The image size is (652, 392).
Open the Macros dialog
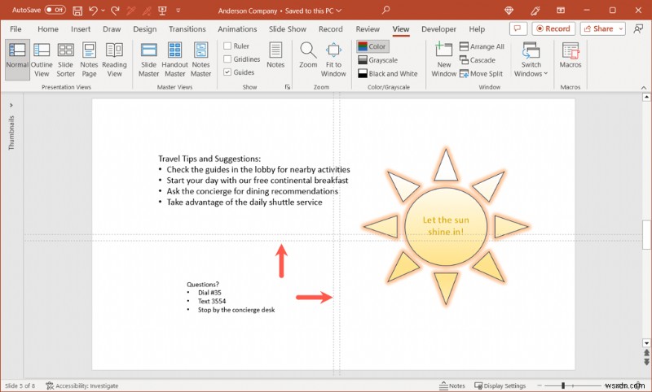click(x=570, y=55)
